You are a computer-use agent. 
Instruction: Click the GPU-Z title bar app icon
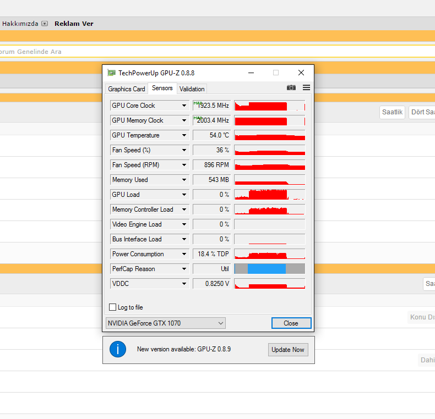click(x=112, y=73)
